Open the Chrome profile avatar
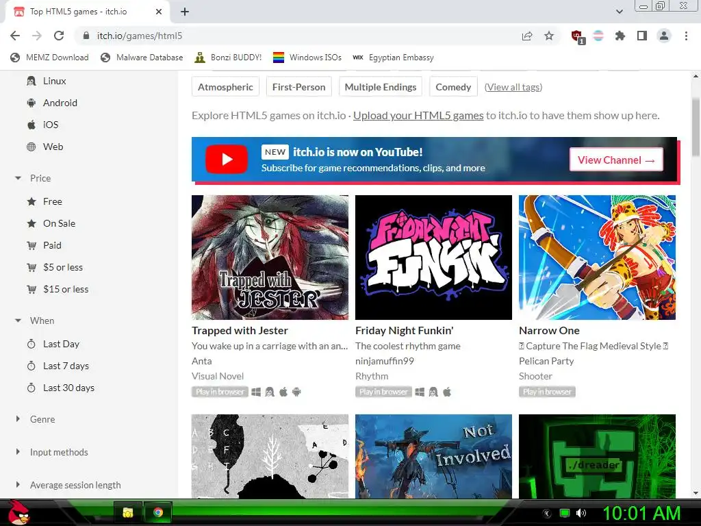The width and height of the screenshot is (701, 526). tap(664, 36)
